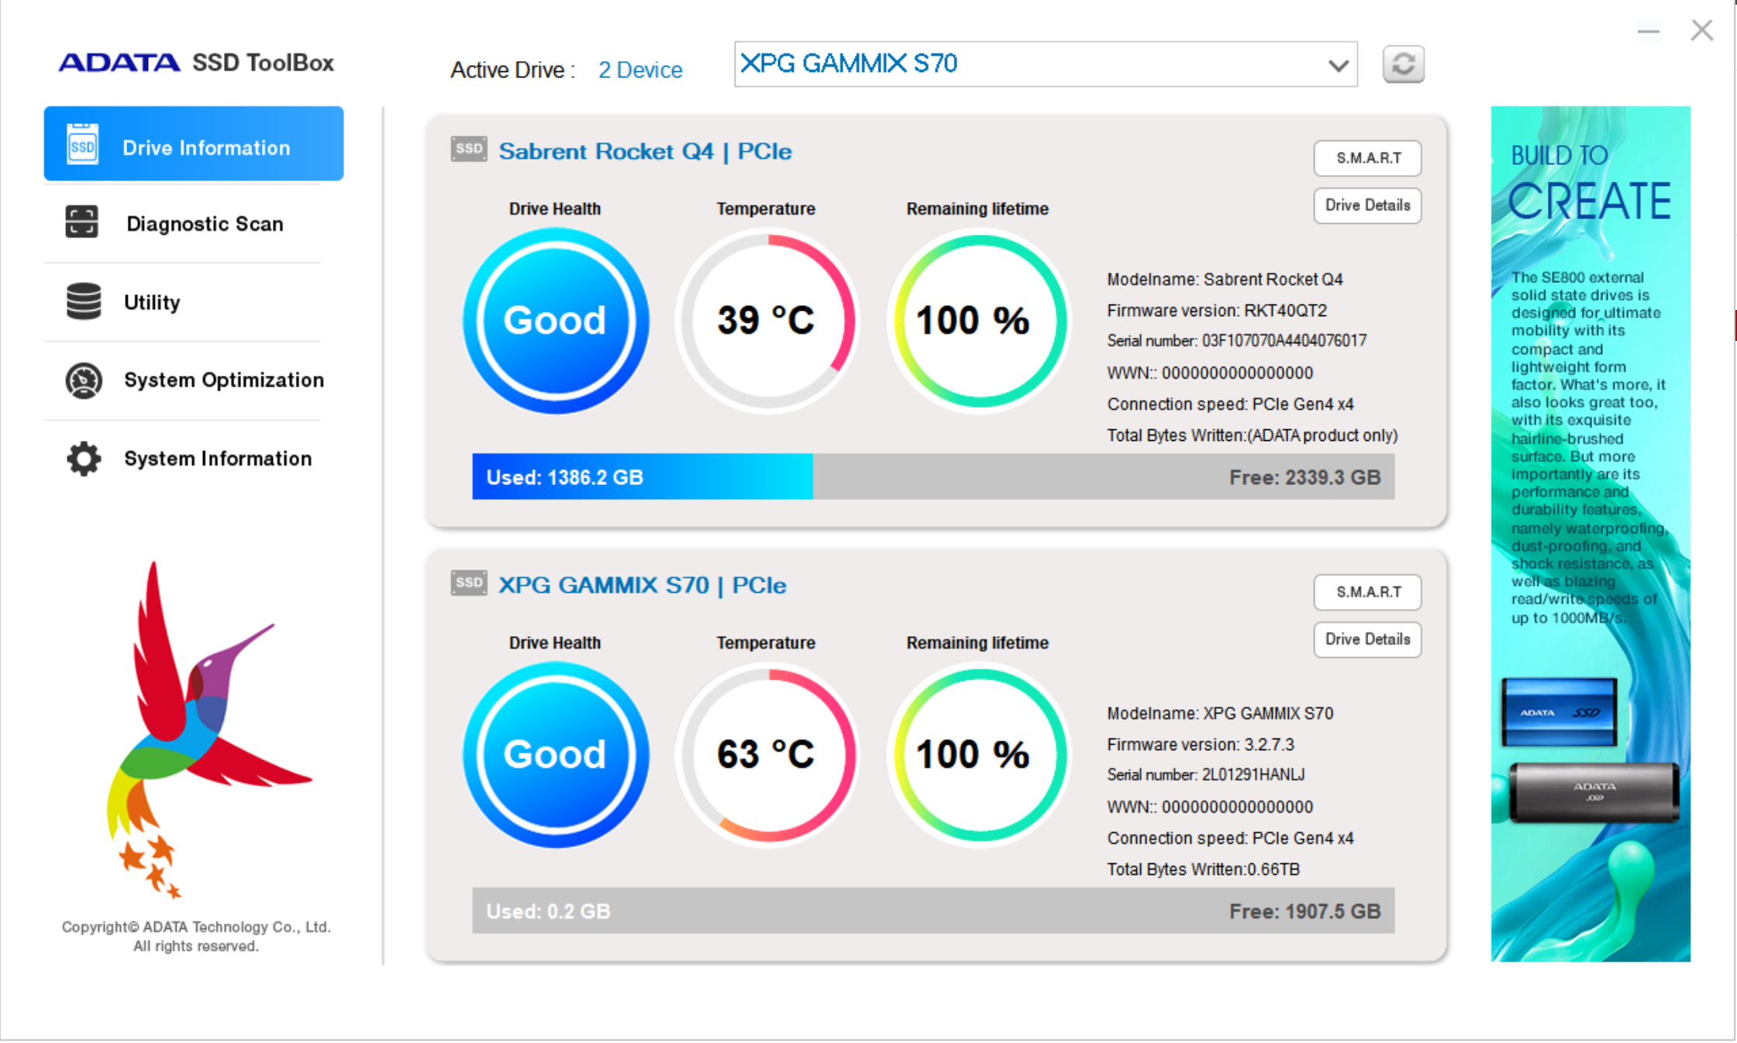This screenshot has height=1043, width=1737.
Task: Select System Optimization menu item
Action: point(223,380)
